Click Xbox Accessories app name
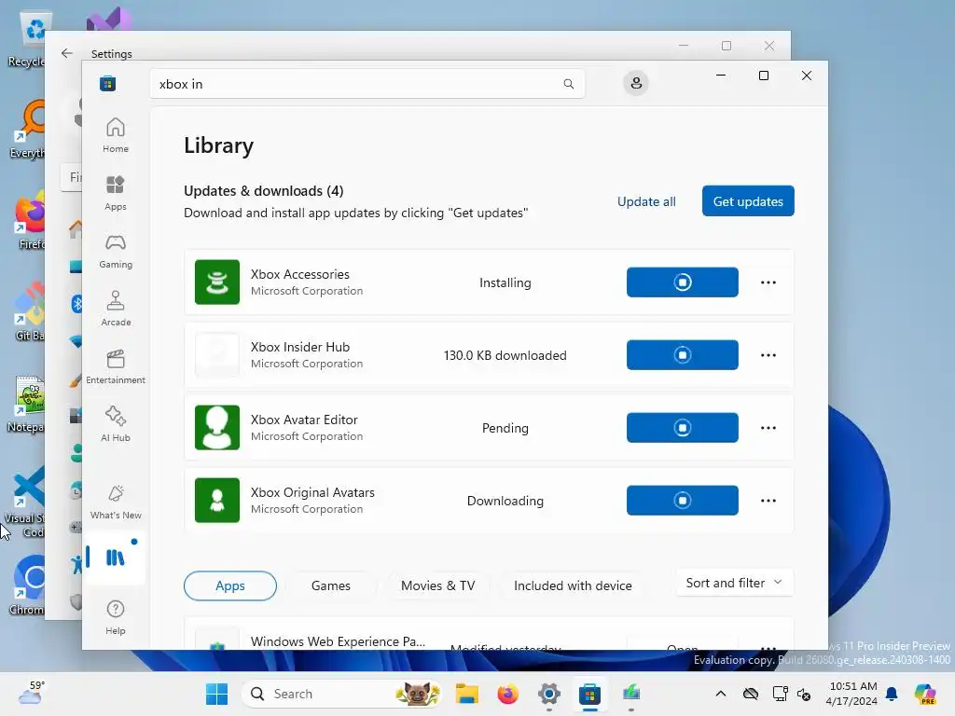 click(300, 275)
